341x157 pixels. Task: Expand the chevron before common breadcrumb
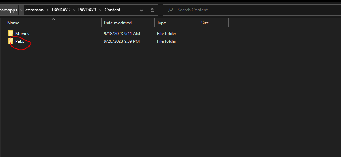pyautogui.click(x=21, y=10)
